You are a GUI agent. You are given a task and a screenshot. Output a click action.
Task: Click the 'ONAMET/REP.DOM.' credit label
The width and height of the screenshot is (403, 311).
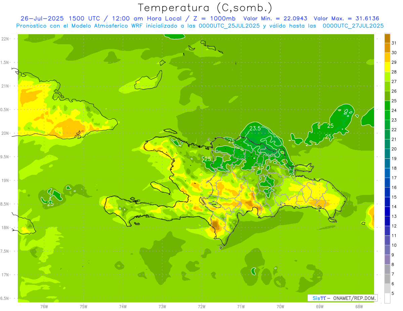354,298
